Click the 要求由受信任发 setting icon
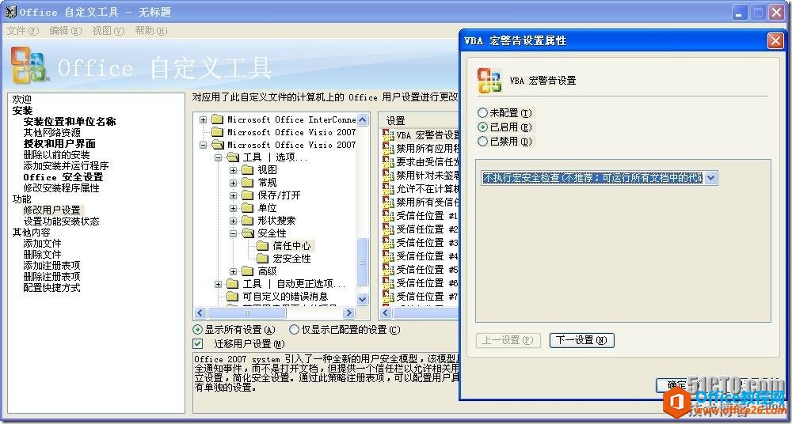The width and height of the screenshot is (792, 424). pos(388,162)
